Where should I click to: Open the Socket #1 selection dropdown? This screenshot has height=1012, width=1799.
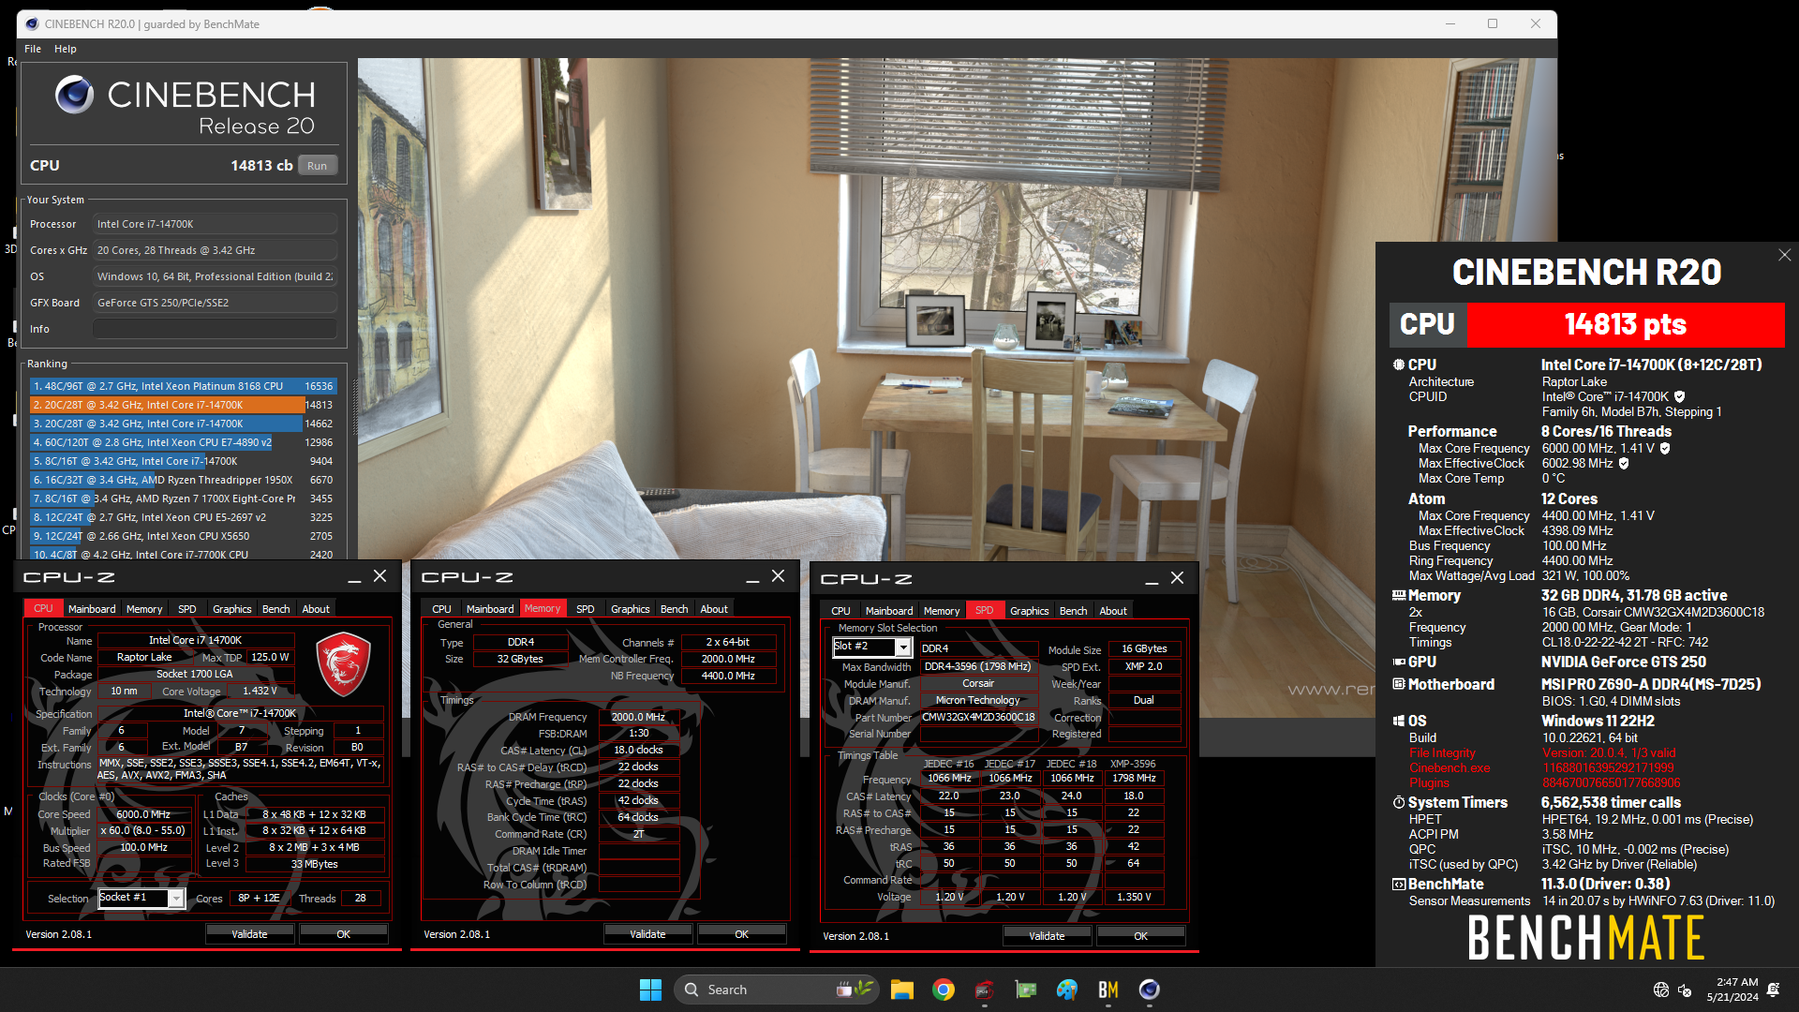175,898
